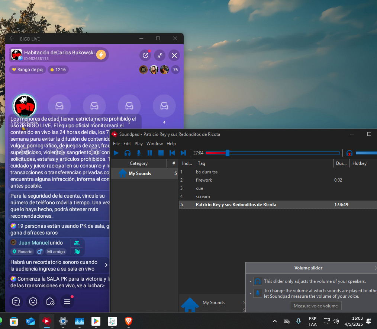Image resolution: width=377 pixels, height=329 pixels.
Task: Click the woman viewer avatar thumbnail
Action: coord(154,70)
